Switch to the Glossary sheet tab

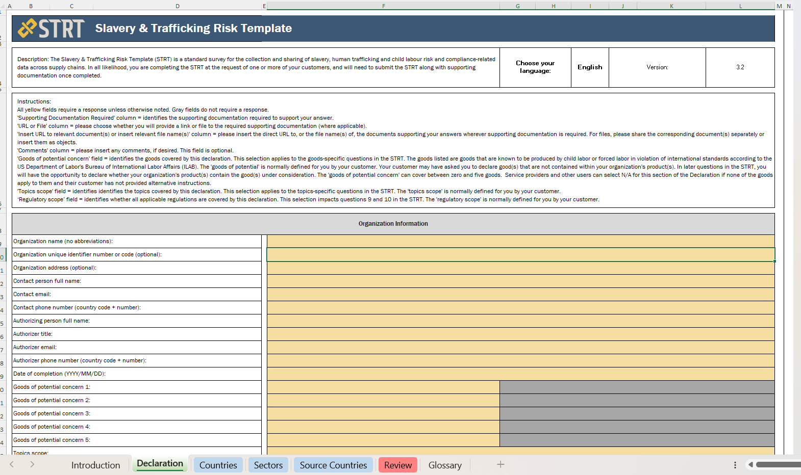(445, 465)
